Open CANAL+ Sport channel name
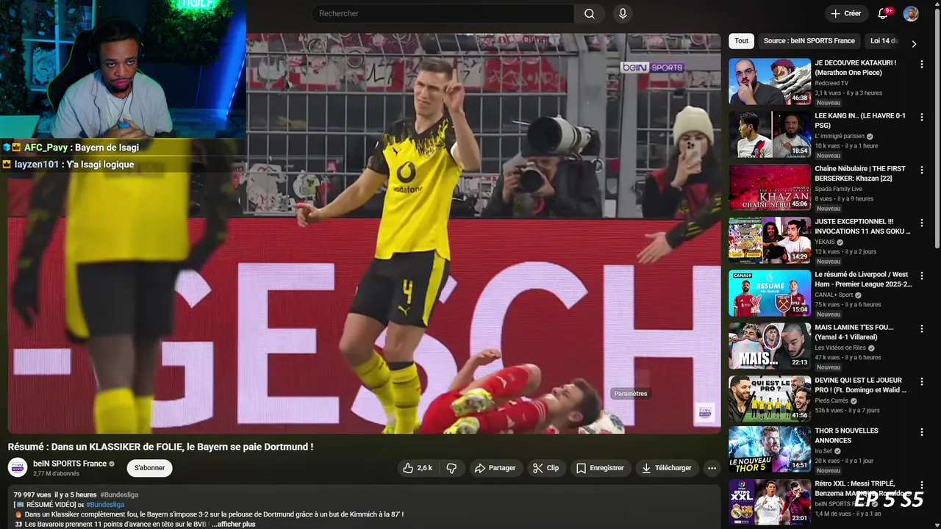The height and width of the screenshot is (529, 941). tap(834, 295)
